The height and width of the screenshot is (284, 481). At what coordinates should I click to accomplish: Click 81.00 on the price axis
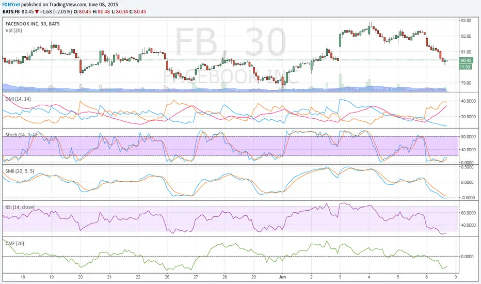click(x=466, y=52)
